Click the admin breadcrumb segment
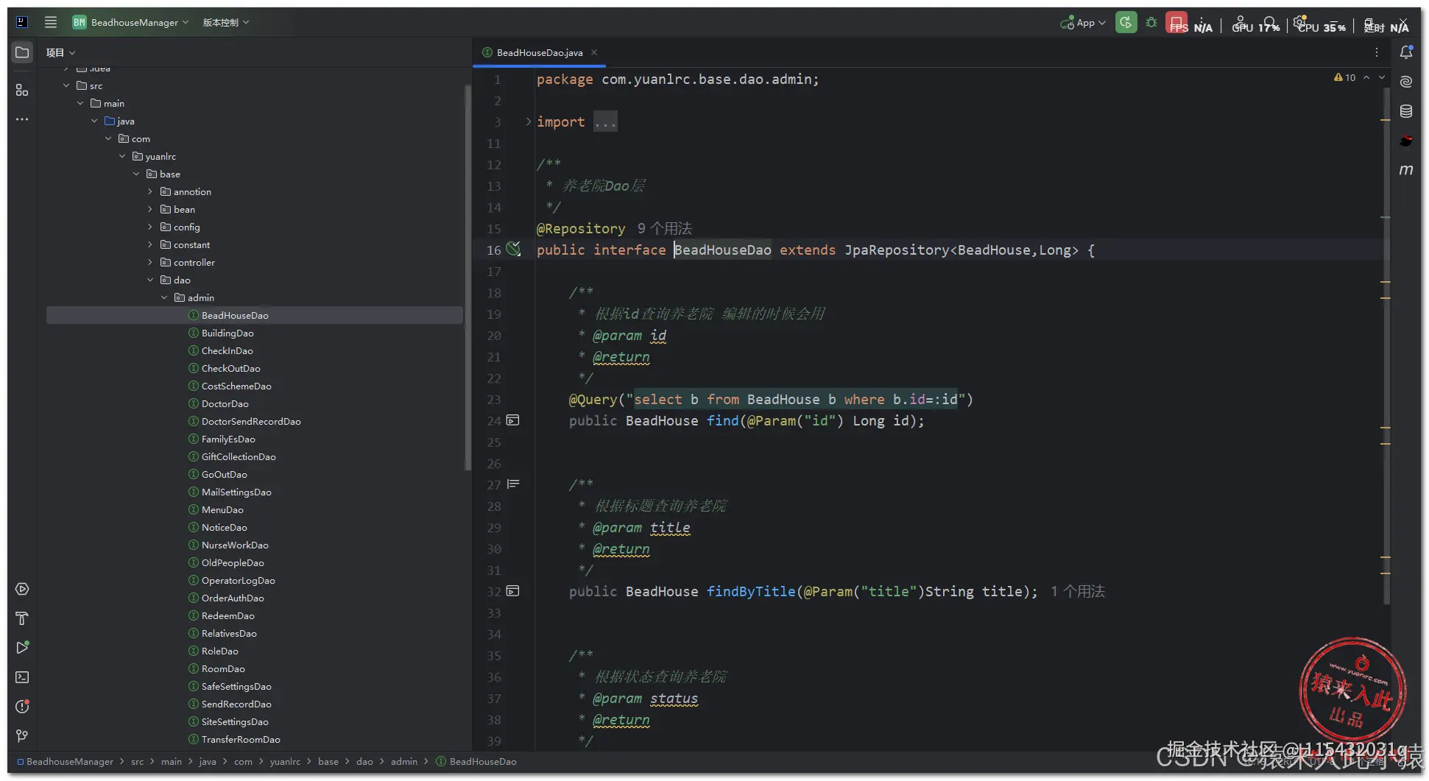Viewport: 1429px width, 781px height. [x=403, y=761]
